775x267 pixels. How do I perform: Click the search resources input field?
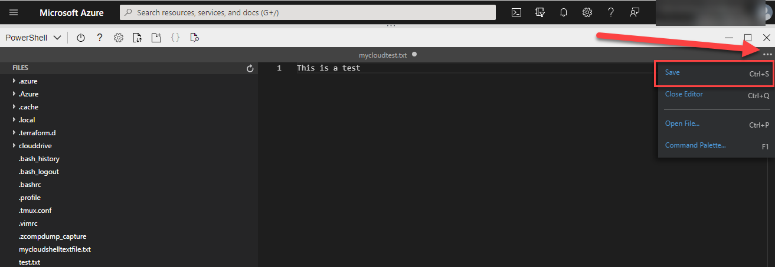click(308, 12)
